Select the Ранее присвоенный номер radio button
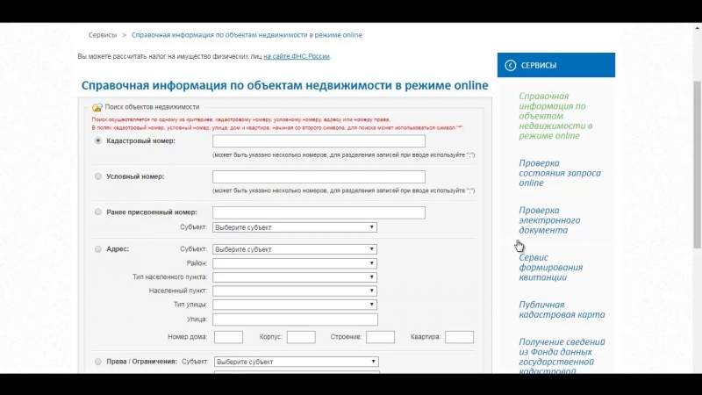Viewport: 702px width, 395px height. pyautogui.click(x=98, y=212)
